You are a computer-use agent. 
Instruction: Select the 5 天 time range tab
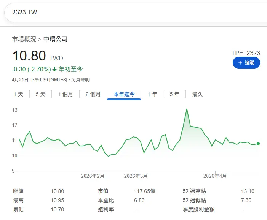click(x=40, y=94)
